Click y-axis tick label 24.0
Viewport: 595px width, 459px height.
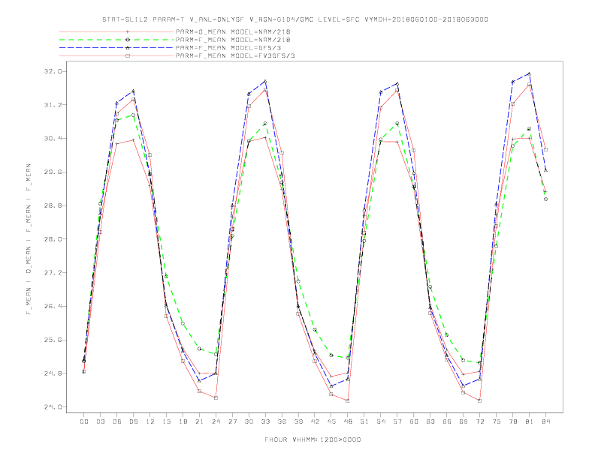coord(53,406)
